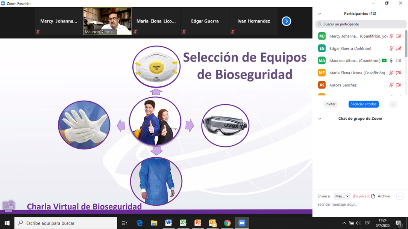Open Outlook from the taskbar

tap(212, 223)
